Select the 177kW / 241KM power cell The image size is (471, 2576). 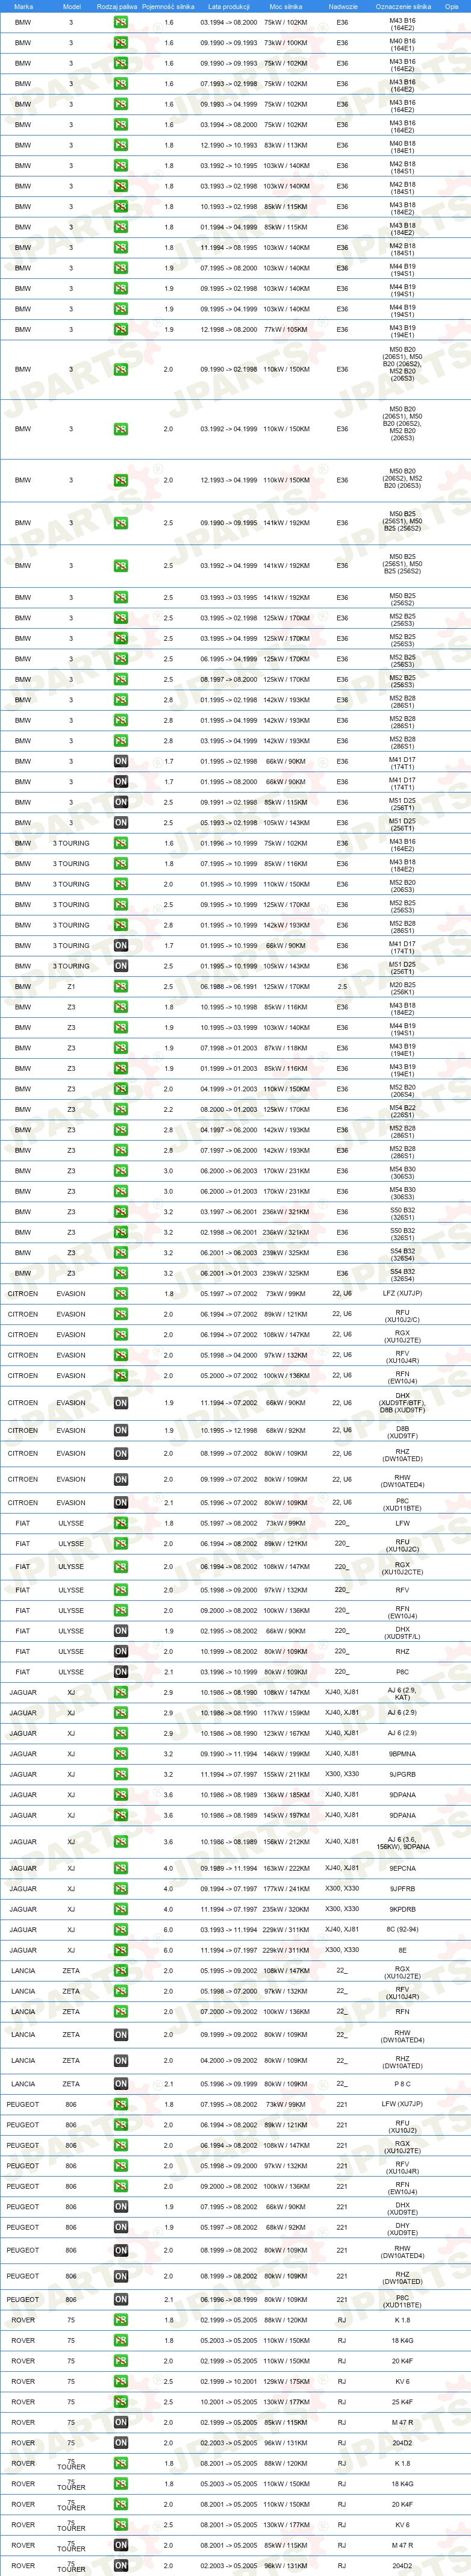pyautogui.click(x=286, y=1888)
